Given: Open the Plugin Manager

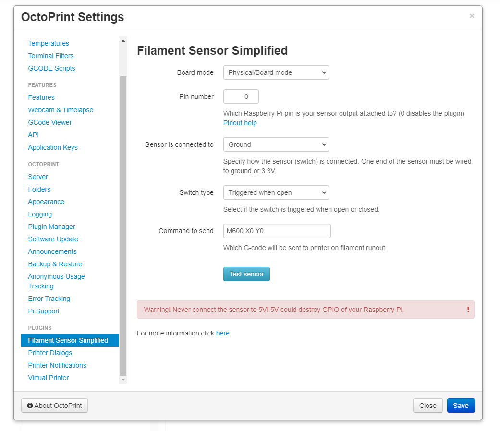Looking at the screenshot, I should click(x=52, y=227).
